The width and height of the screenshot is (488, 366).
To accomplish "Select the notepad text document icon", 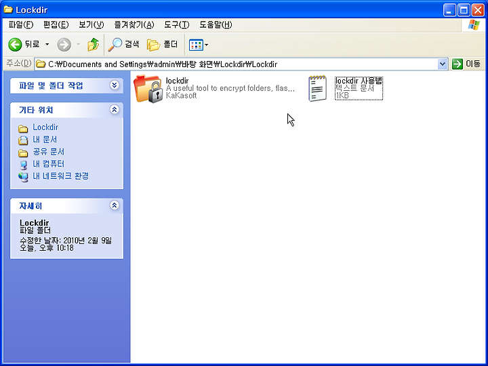I will click(x=317, y=88).
